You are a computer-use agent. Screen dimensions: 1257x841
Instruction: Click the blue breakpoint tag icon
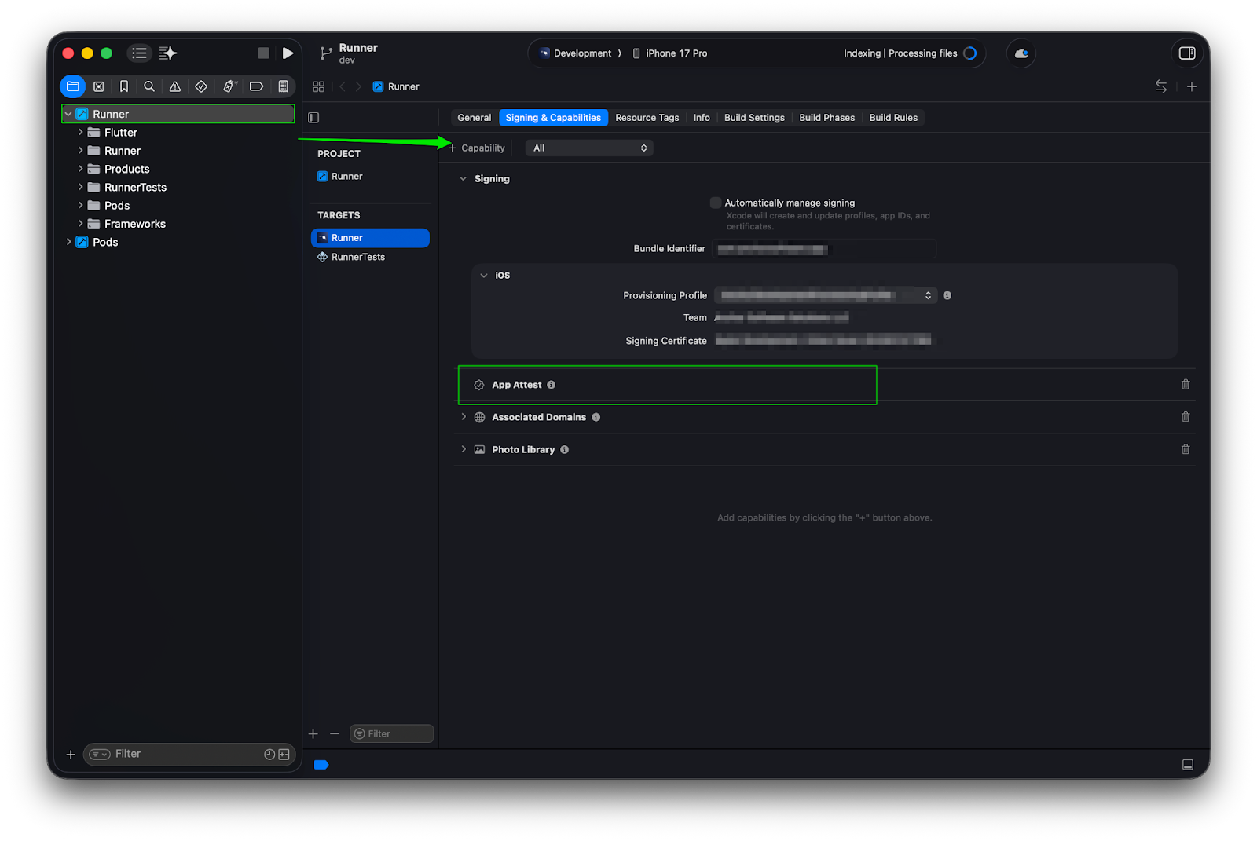[x=321, y=765]
